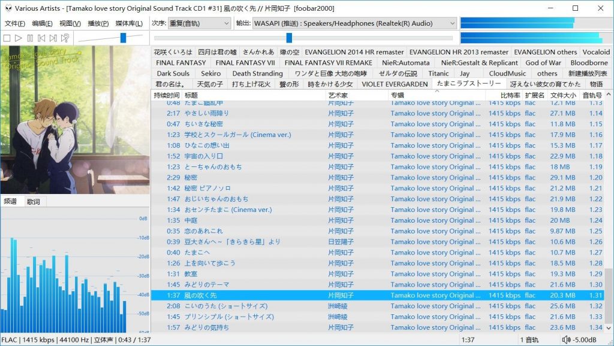Open the Sekiro playlist tab

pos(210,74)
